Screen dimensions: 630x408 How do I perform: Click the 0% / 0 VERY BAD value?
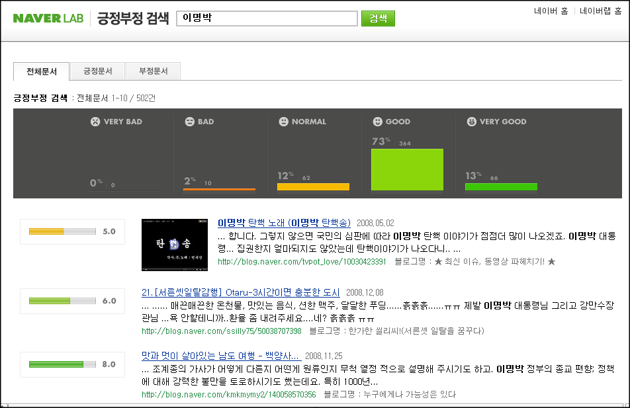[x=103, y=184]
